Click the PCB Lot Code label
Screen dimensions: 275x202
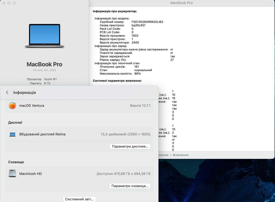click(110, 32)
